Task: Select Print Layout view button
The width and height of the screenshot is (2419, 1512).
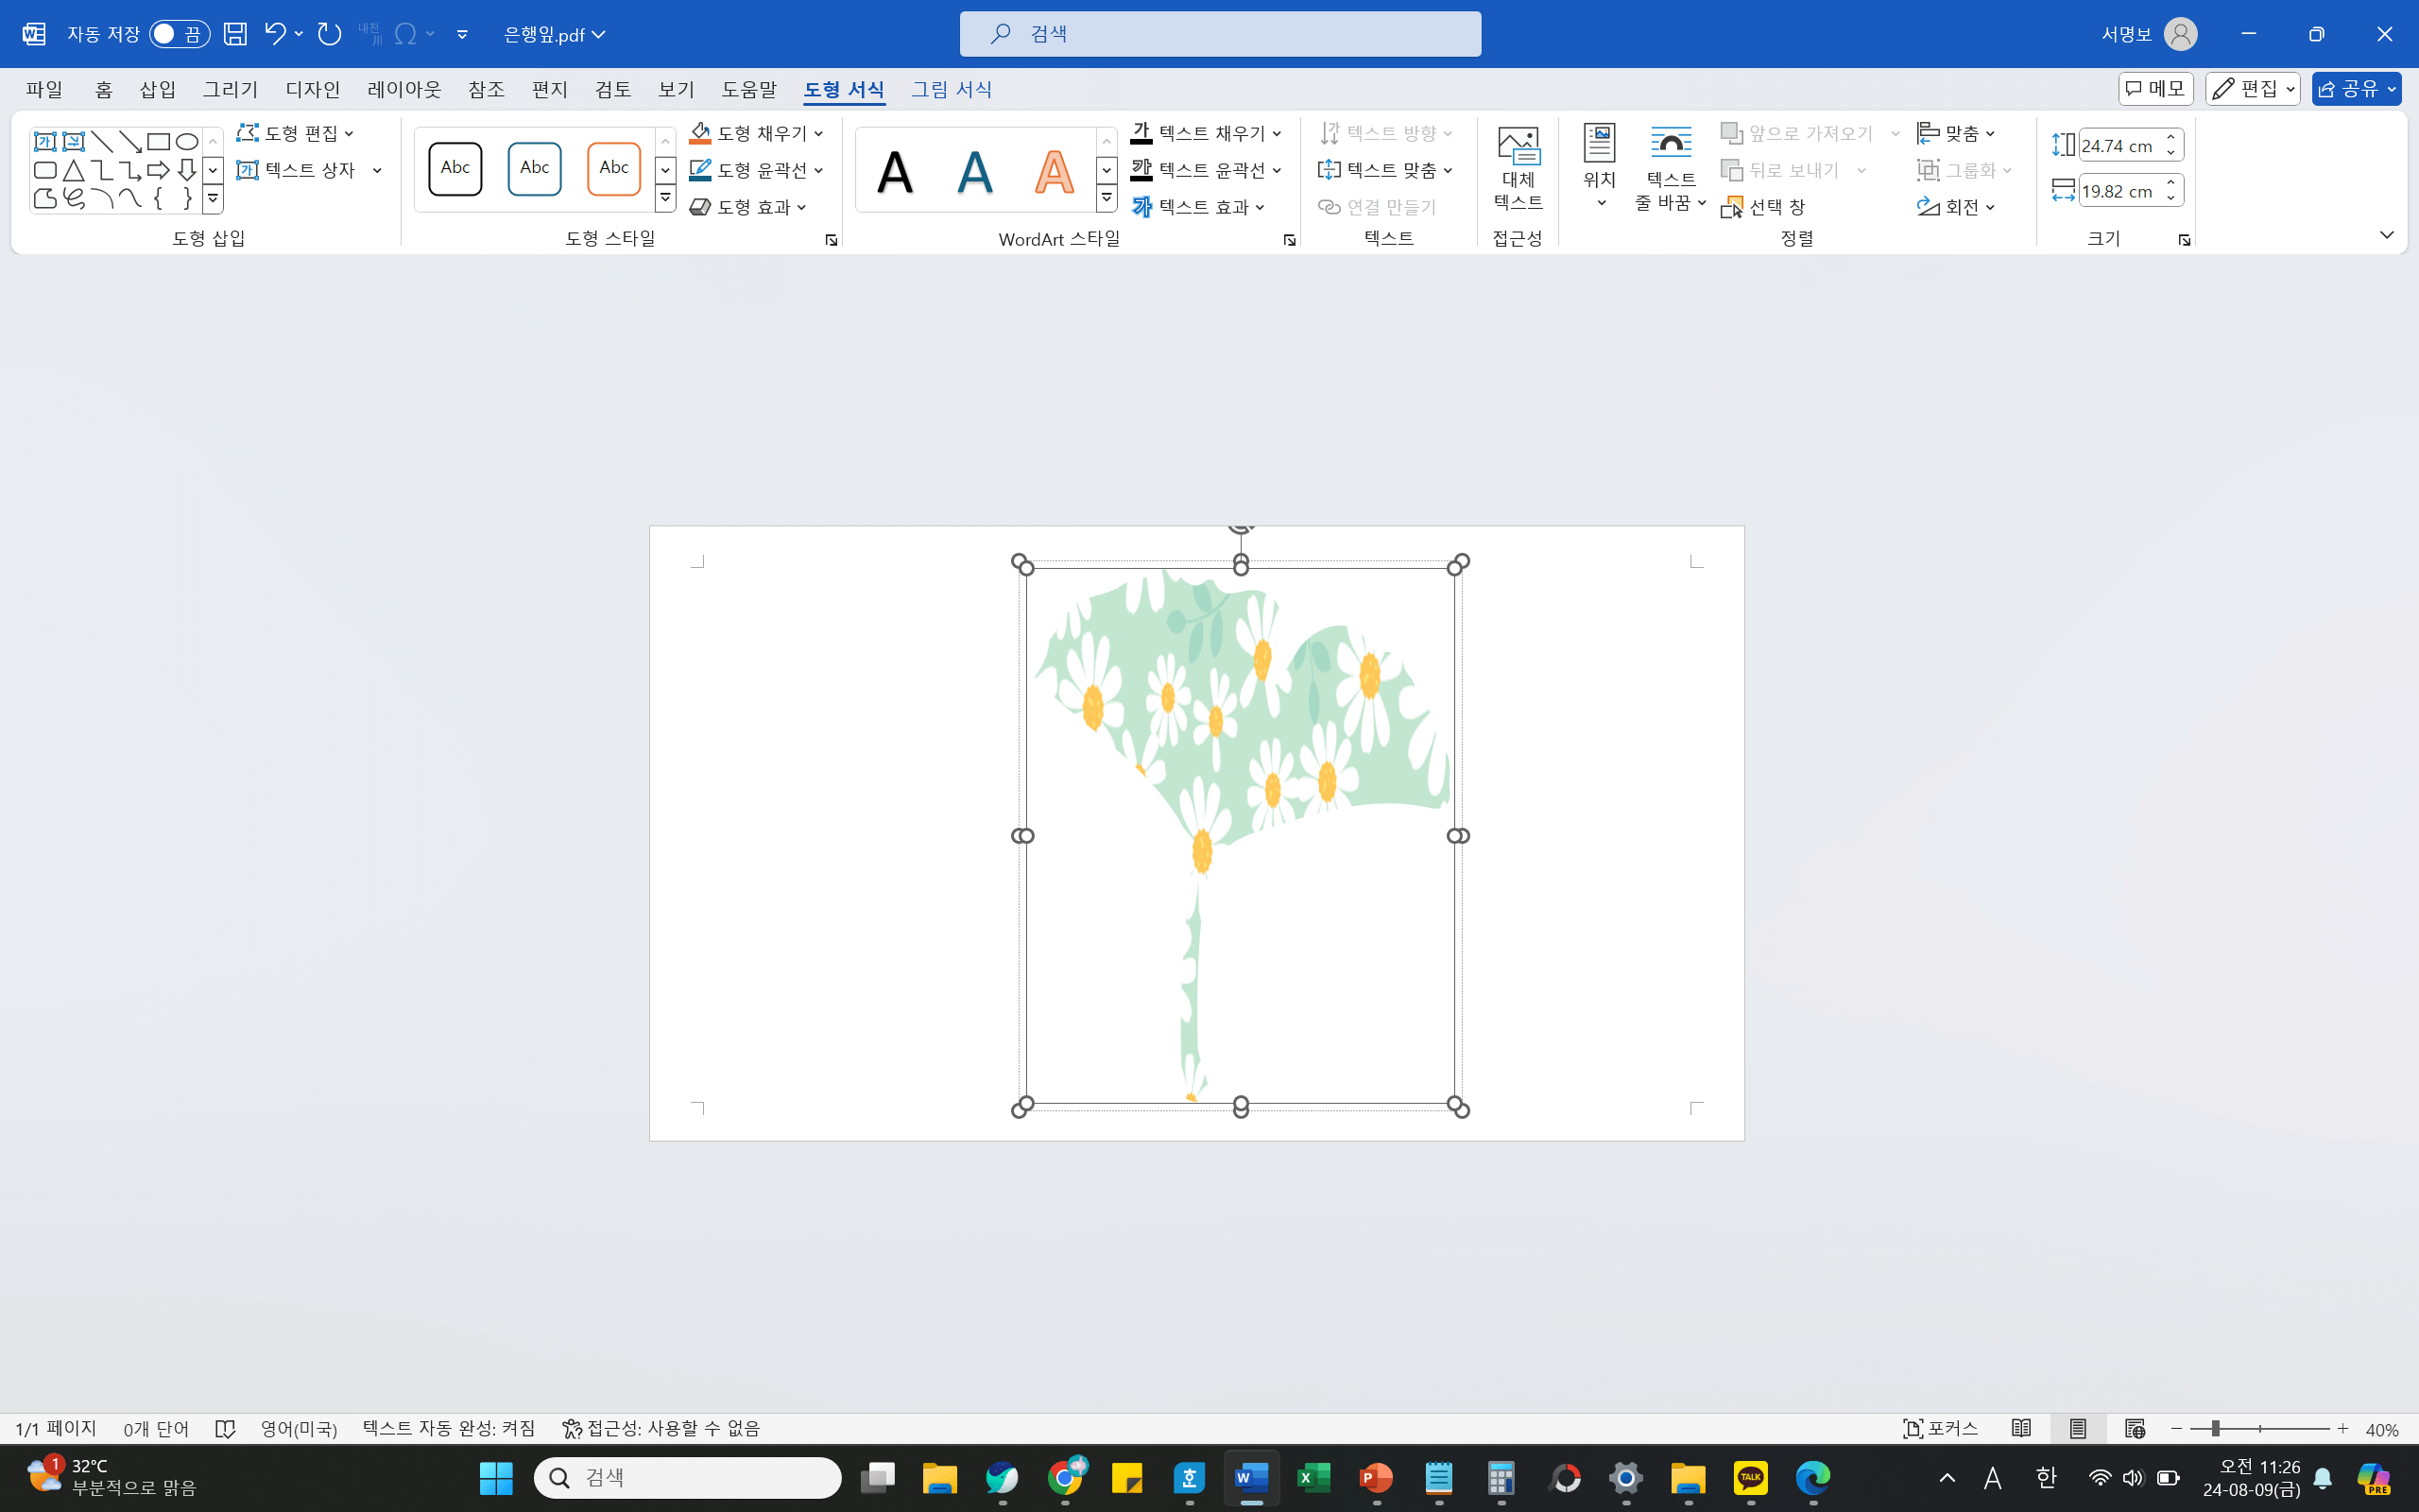Action: (x=2078, y=1428)
